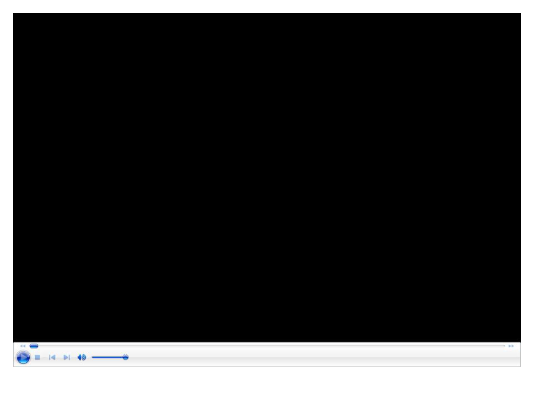This screenshot has height=400, width=534.
Task: Skip forward with the Next track button
Action: click(67, 357)
